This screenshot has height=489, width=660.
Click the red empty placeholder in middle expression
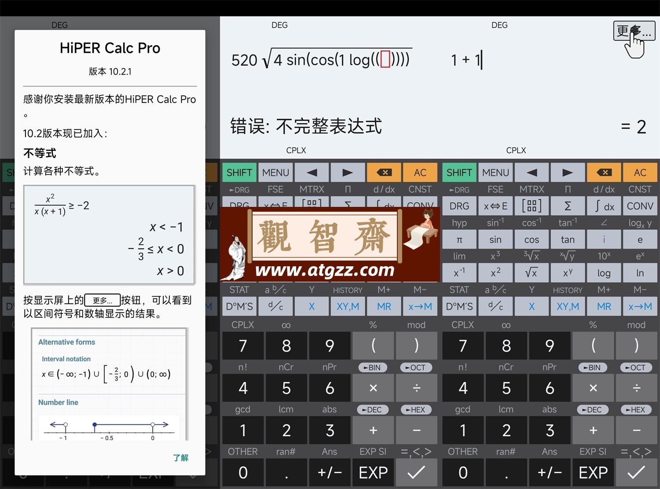tap(385, 59)
